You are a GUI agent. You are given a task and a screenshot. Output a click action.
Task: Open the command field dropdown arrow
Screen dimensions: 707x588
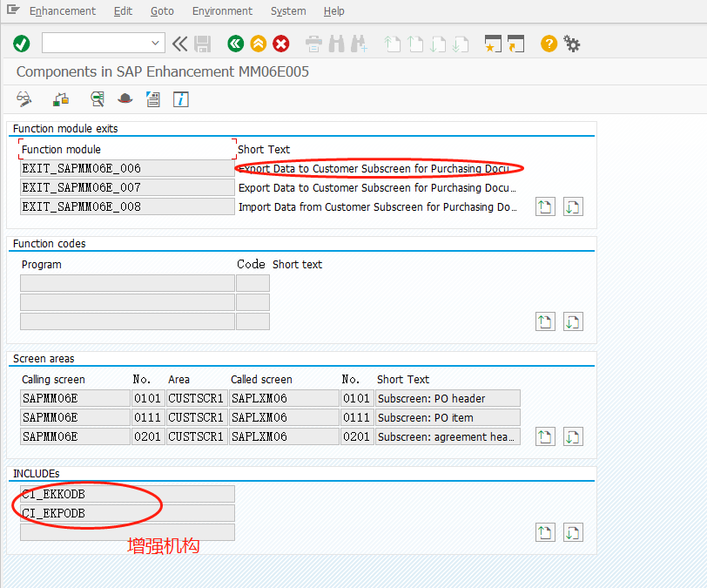coord(155,44)
